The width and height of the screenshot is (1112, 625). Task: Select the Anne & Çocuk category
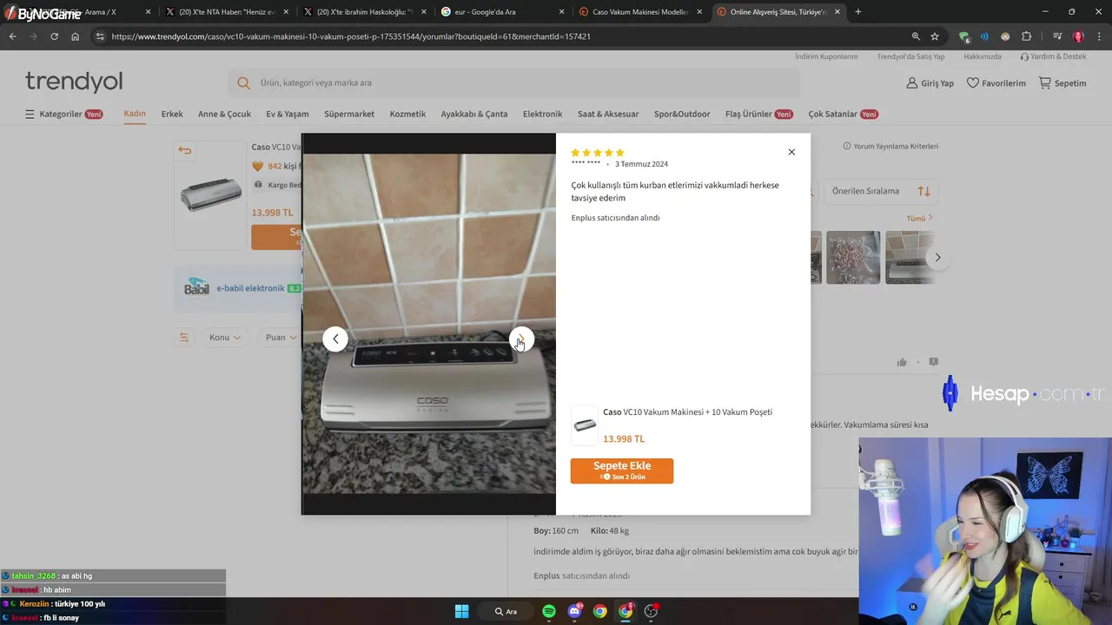(224, 114)
